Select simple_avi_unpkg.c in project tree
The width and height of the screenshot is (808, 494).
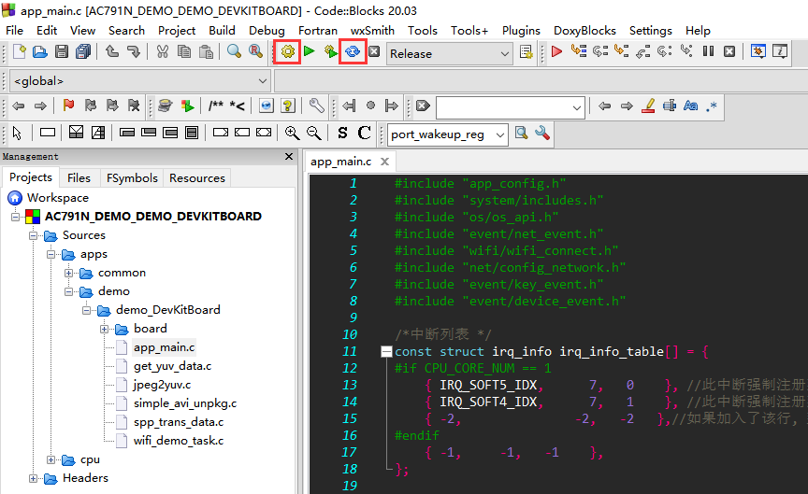coord(185,403)
